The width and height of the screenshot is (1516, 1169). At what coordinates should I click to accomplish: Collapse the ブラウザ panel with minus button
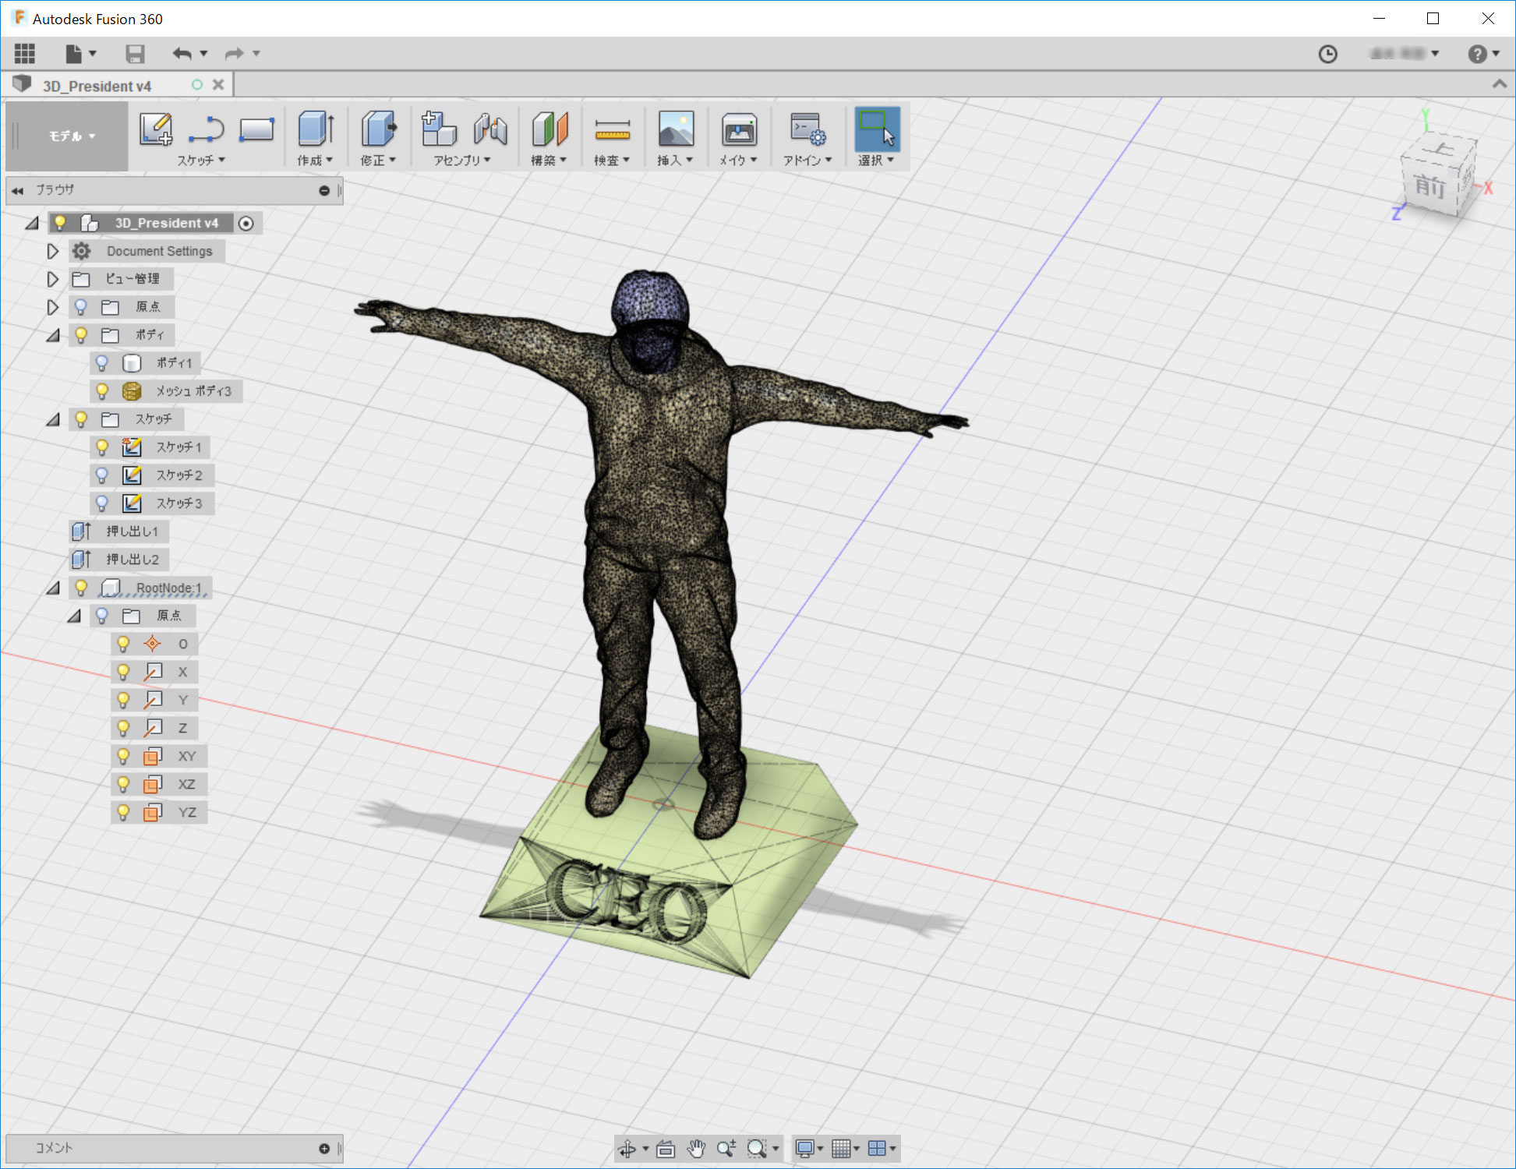coord(324,191)
